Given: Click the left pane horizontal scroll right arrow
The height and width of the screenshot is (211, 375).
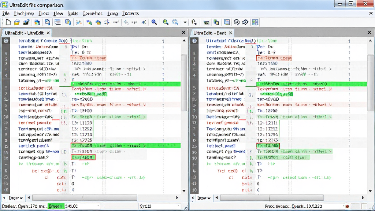Looking at the screenshot, I should 177,198.
